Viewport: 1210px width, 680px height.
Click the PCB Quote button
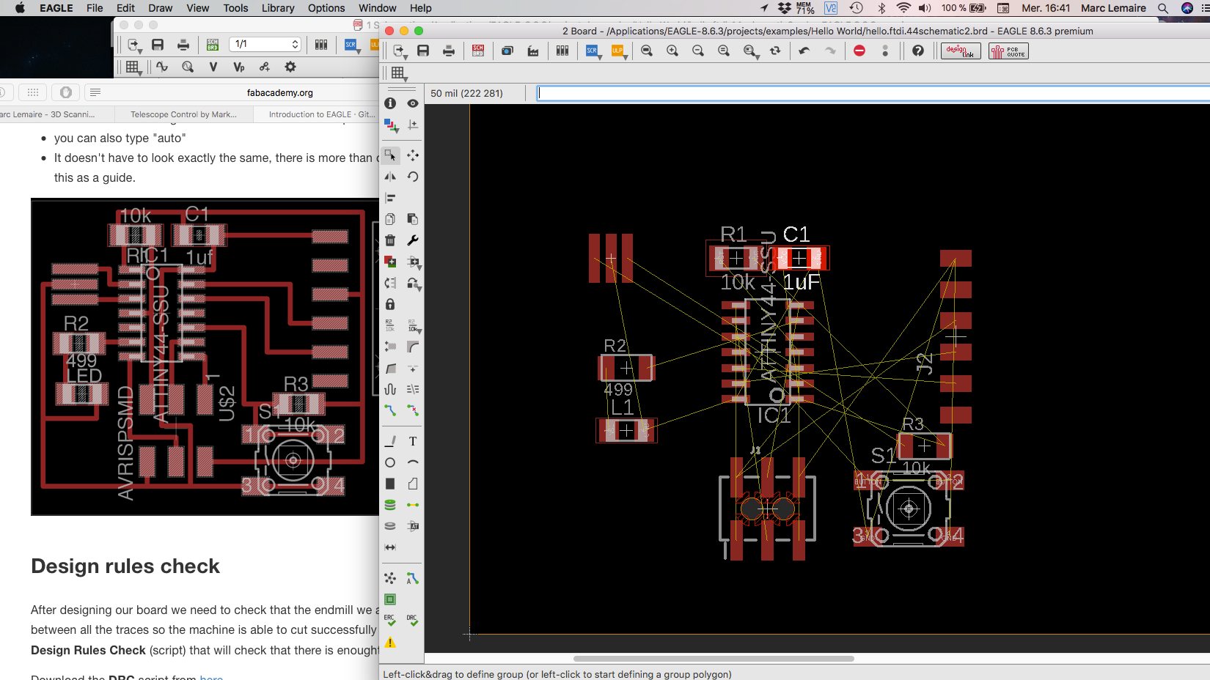(1008, 51)
